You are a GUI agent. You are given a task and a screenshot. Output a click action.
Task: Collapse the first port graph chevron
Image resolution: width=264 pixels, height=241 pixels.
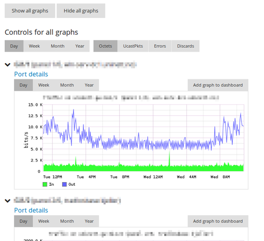click(x=7, y=65)
